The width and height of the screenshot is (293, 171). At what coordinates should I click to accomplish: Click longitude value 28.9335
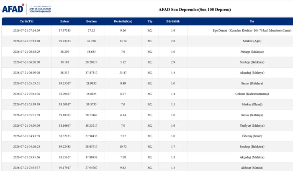click(x=91, y=83)
